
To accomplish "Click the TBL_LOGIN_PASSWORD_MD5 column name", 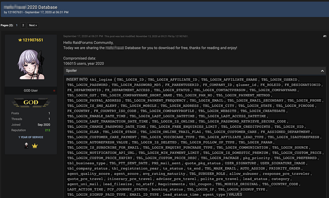I will tap(136, 85).
